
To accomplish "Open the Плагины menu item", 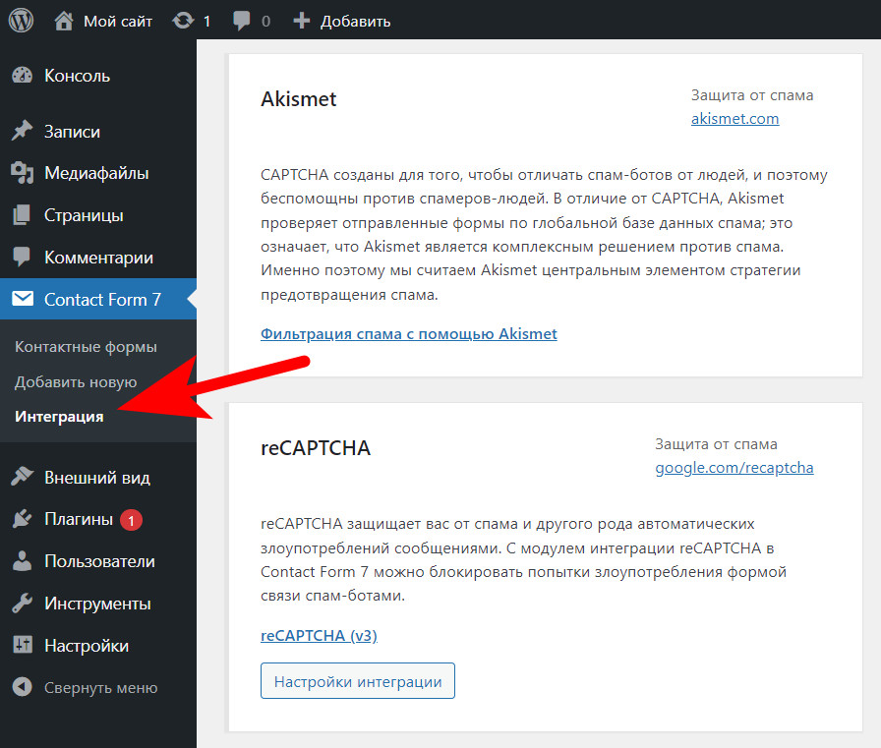I will click(79, 519).
